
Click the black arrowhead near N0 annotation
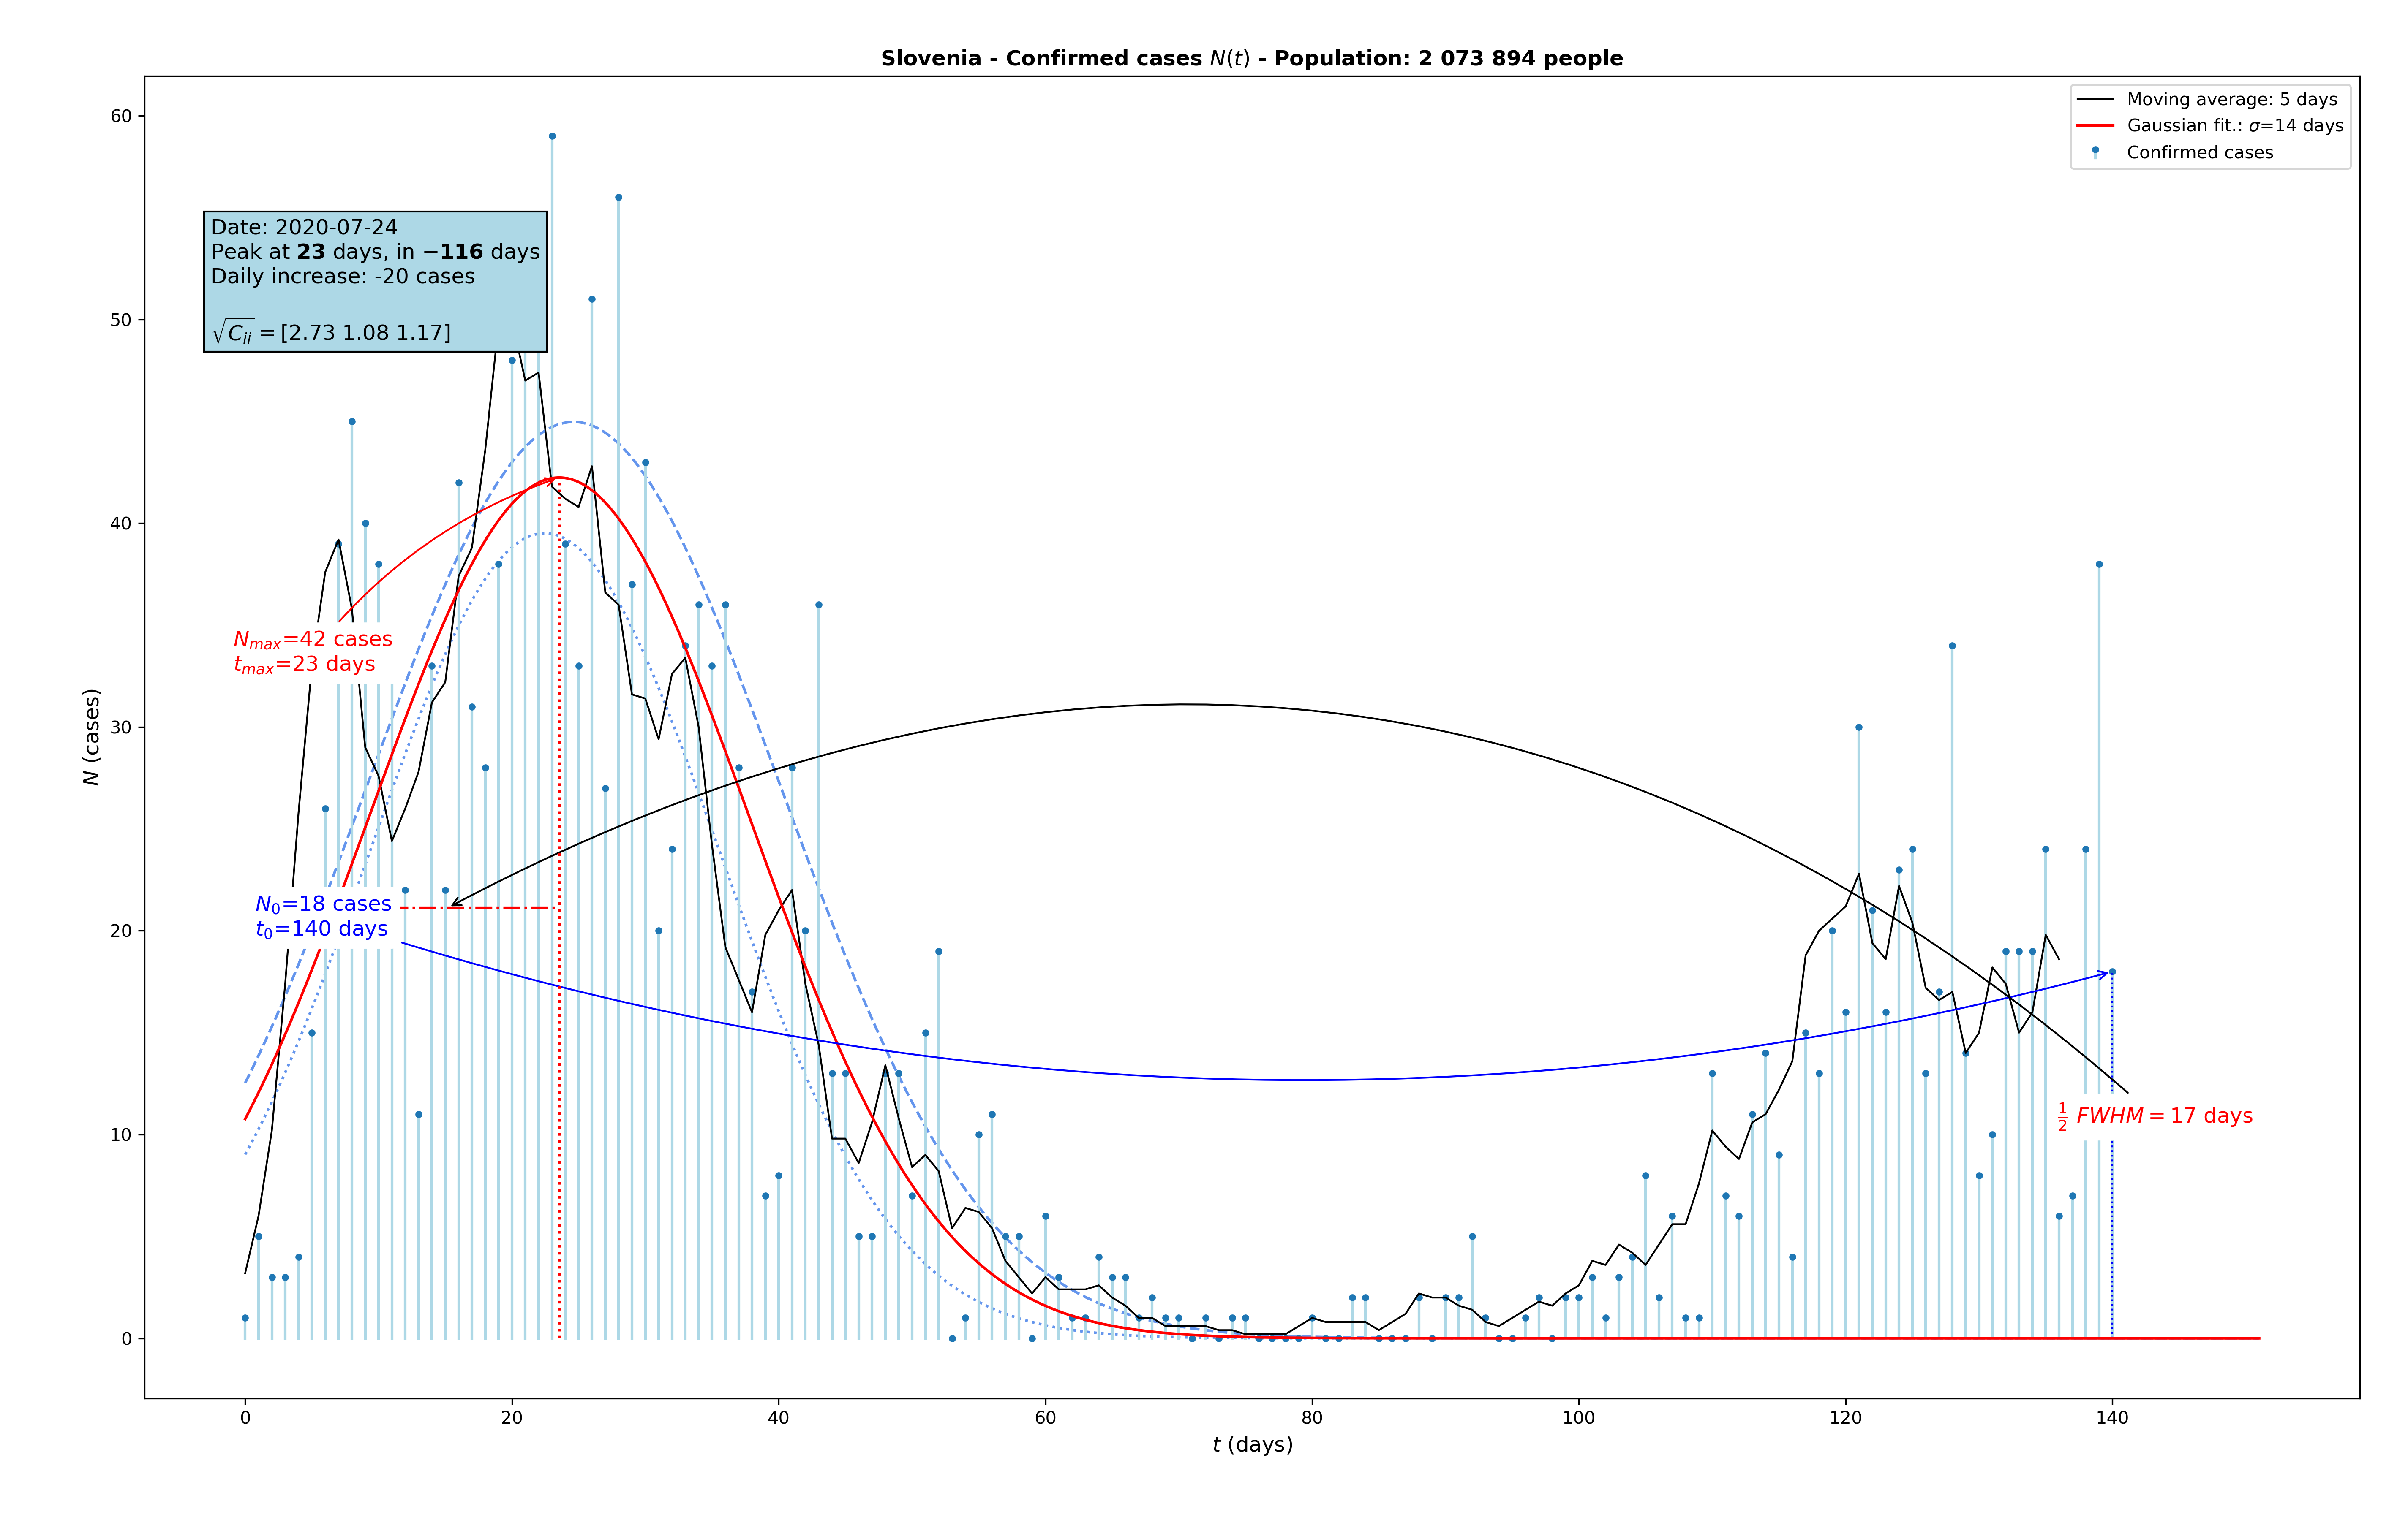tap(454, 904)
